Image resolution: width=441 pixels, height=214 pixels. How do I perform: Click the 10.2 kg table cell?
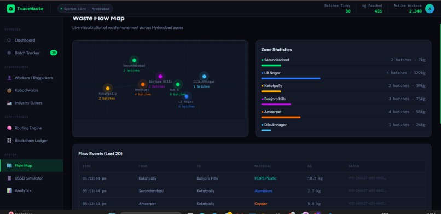pyautogui.click(x=315, y=178)
